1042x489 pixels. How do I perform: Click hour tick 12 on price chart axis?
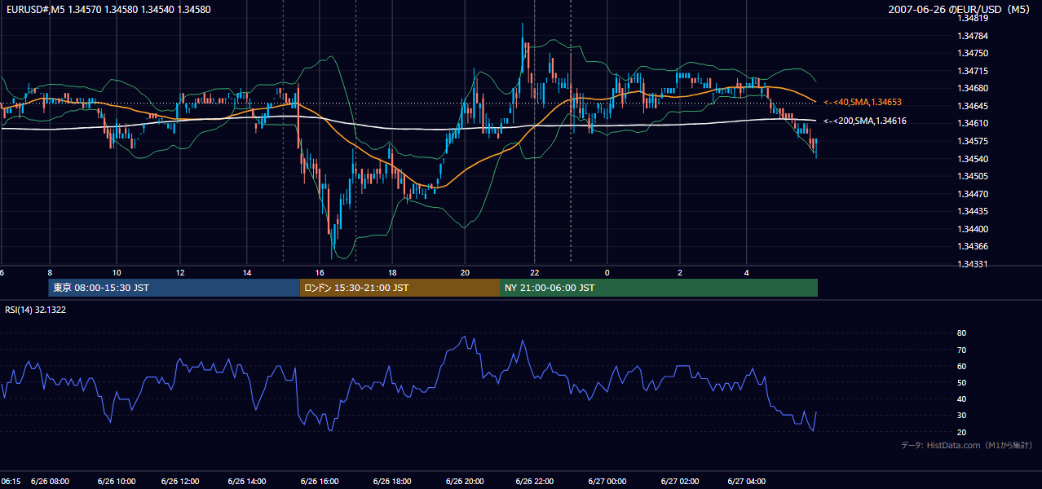click(x=180, y=272)
